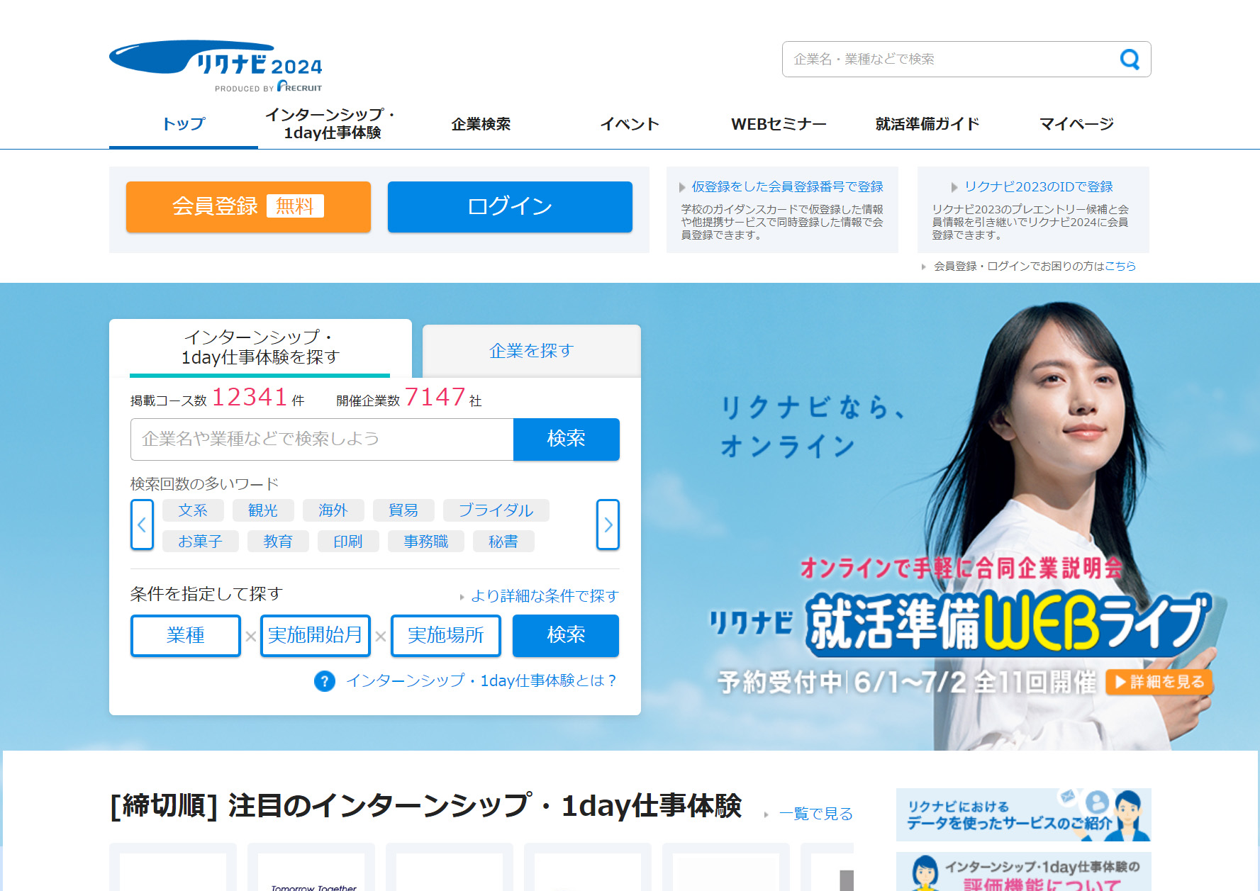Select the ブライダル keyword tag
The width and height of the screenshot is (1260, 891).
[x=496, y=510]
